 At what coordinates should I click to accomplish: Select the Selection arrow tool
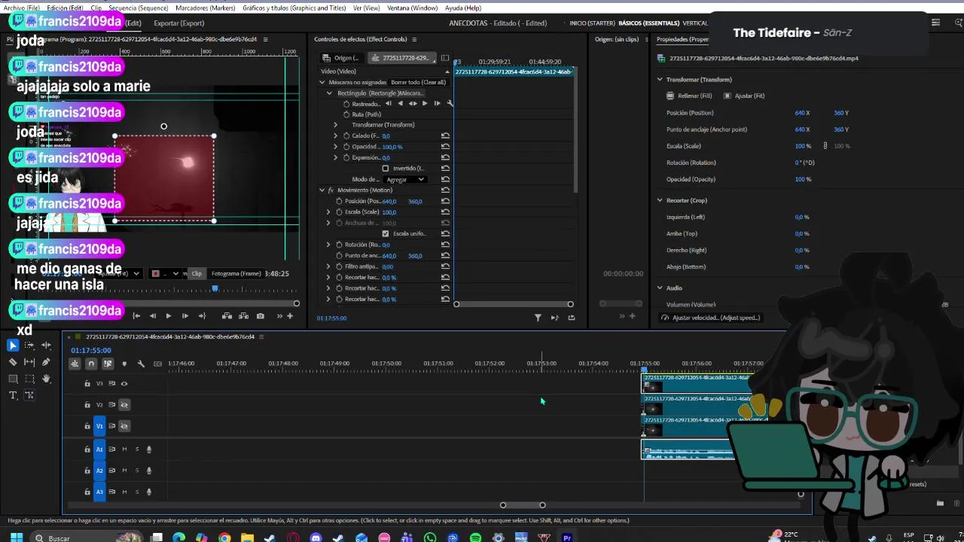click(x=13, y=346)
